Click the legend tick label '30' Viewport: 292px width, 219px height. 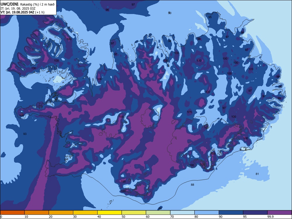(x=75, y=217)
